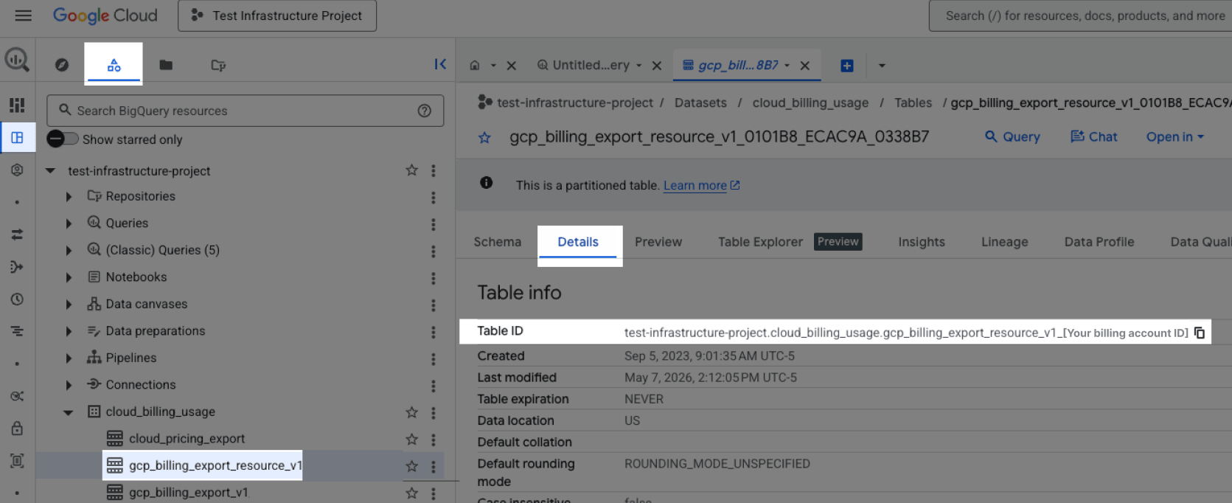Open more options for gcp_billing_export_resource_v1 row
Screen dimensions: 1232x503
click(x=434, y=467)
